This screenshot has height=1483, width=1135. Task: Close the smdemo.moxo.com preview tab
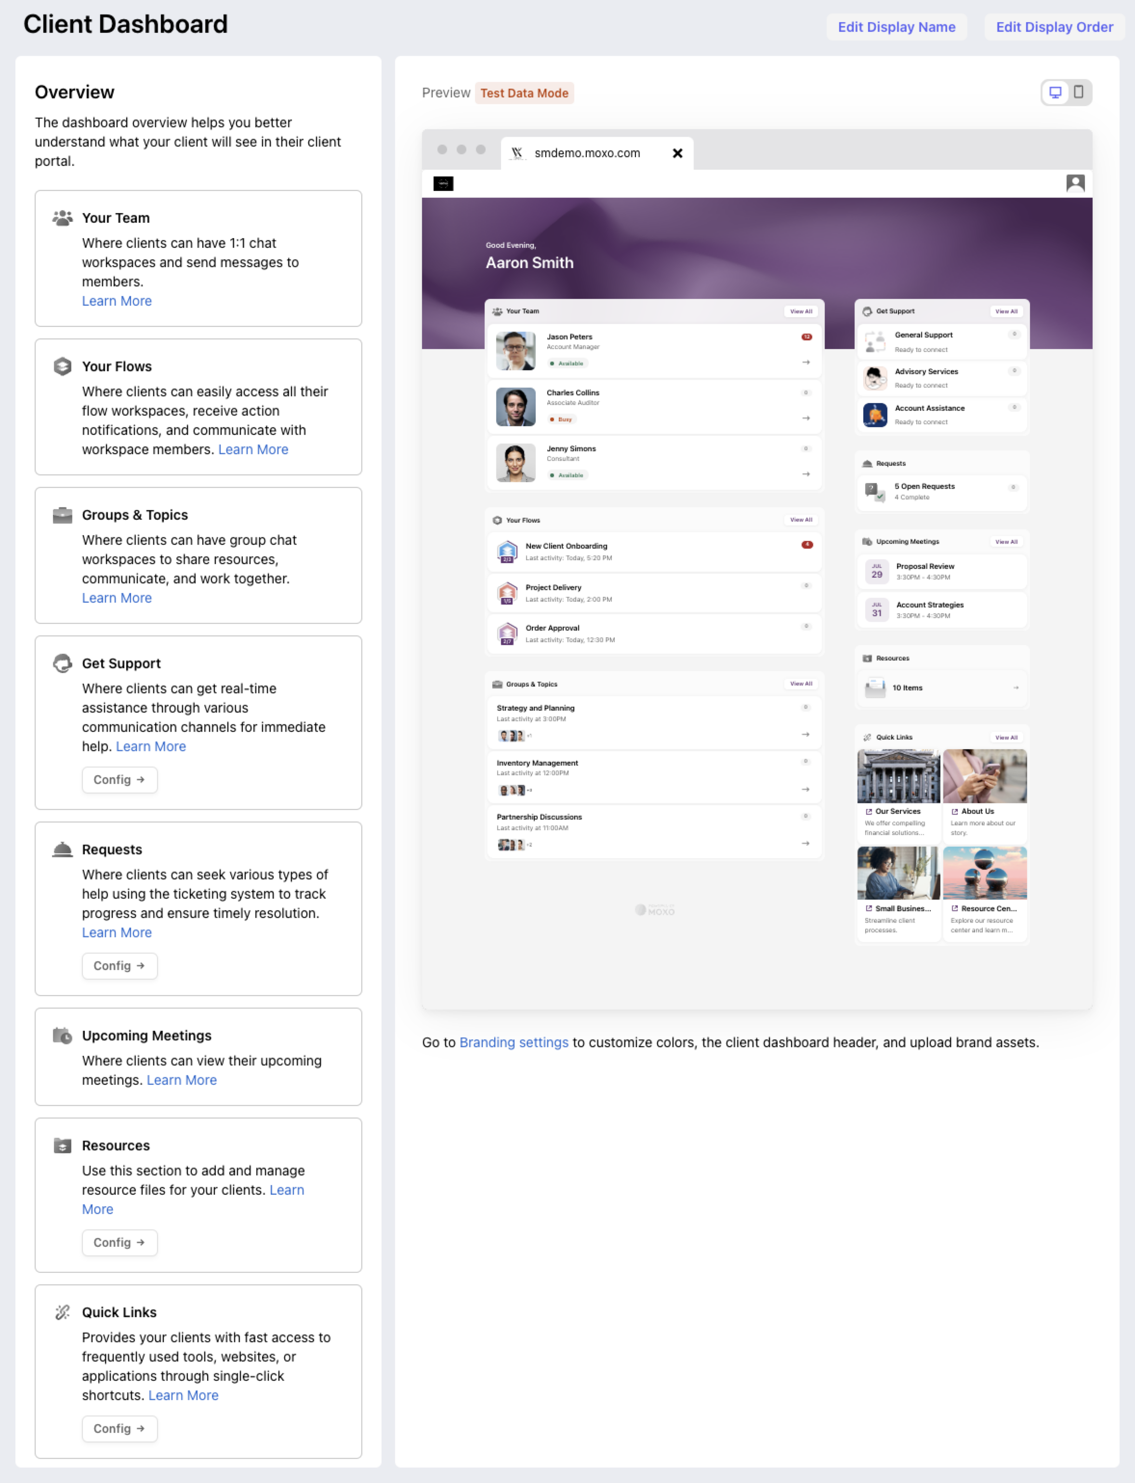click(677, 153)
